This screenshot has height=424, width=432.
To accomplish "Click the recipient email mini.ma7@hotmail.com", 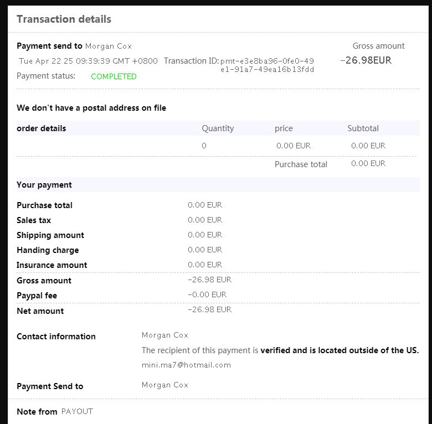I will pos(186,365).
